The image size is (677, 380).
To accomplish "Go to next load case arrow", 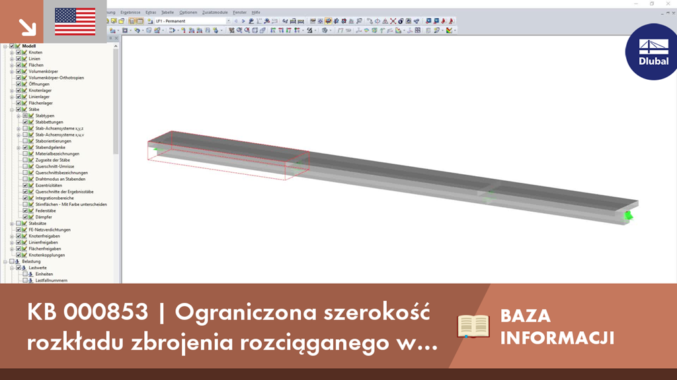I will [243, 21].
